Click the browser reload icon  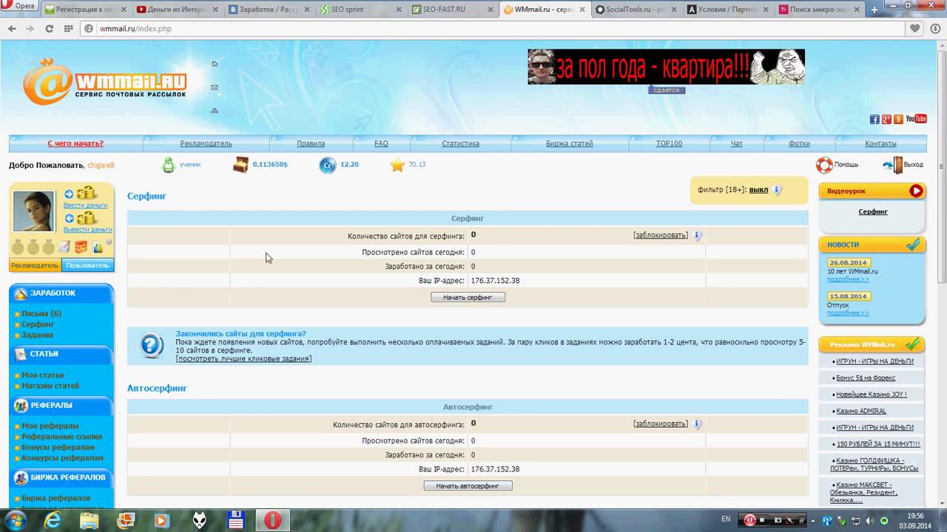(x=49, y=29)
